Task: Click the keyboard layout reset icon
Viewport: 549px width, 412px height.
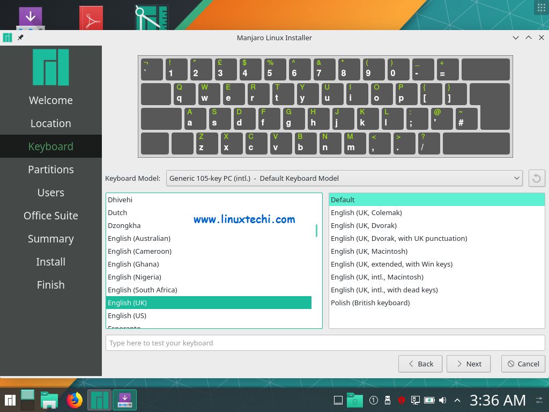Action: (537, 178)
